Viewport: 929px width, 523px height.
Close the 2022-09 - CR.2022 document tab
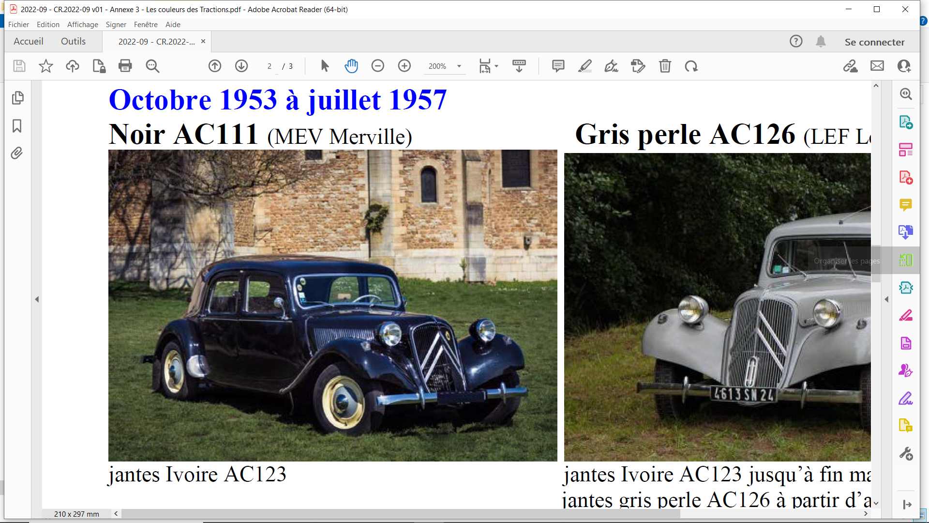coord(203,42)
